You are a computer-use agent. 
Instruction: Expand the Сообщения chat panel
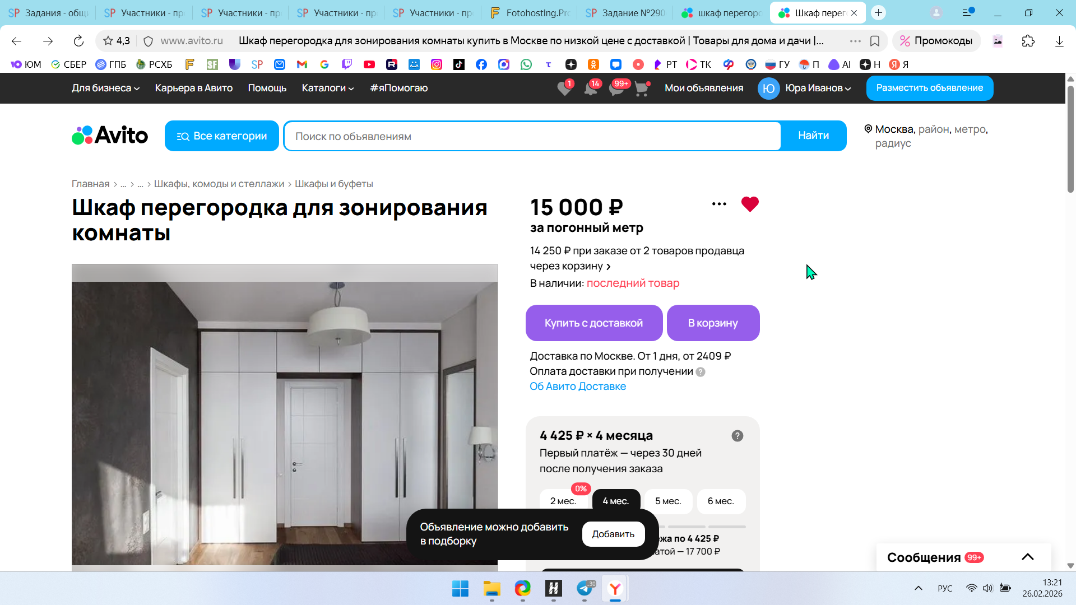click(x=1027, y=557)
